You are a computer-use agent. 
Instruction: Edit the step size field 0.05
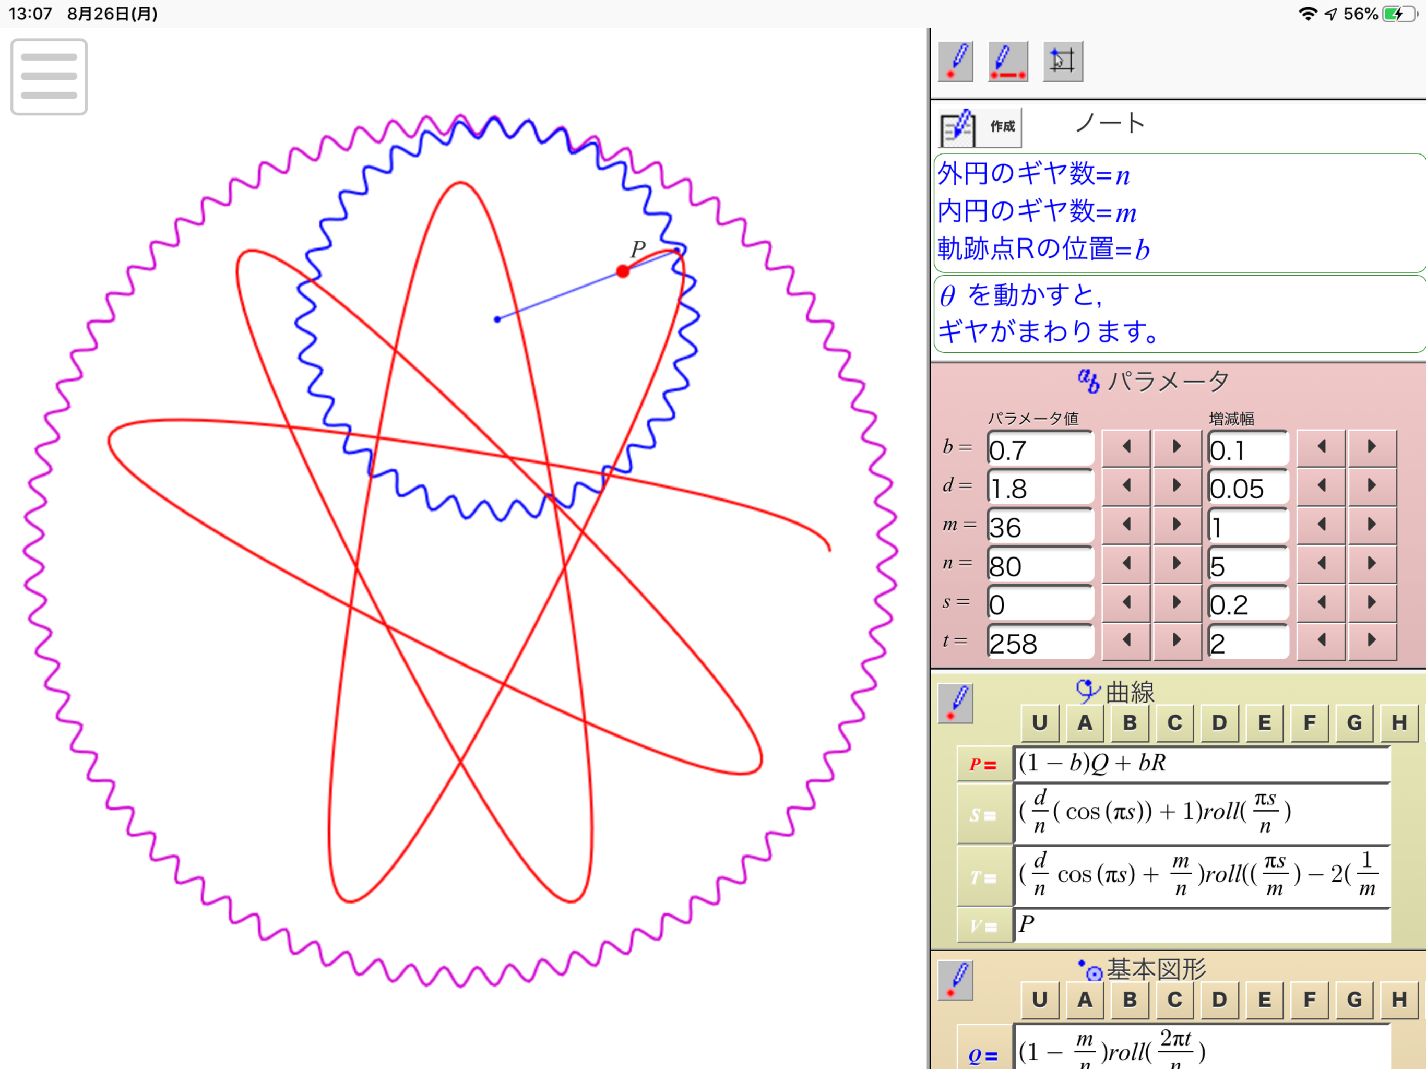point(1248,488)
